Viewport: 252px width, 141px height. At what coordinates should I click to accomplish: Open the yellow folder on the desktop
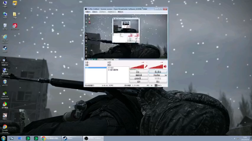pos(15,15)
